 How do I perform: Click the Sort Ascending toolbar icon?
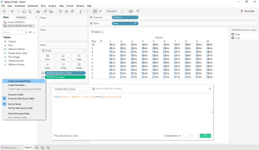click(x=67, y=11)
